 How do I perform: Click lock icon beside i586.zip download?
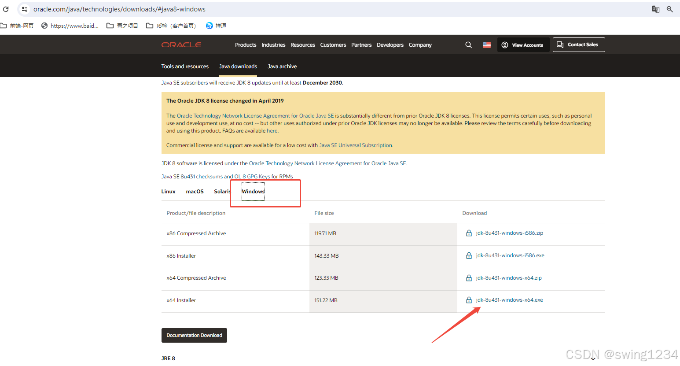(469, 233)
